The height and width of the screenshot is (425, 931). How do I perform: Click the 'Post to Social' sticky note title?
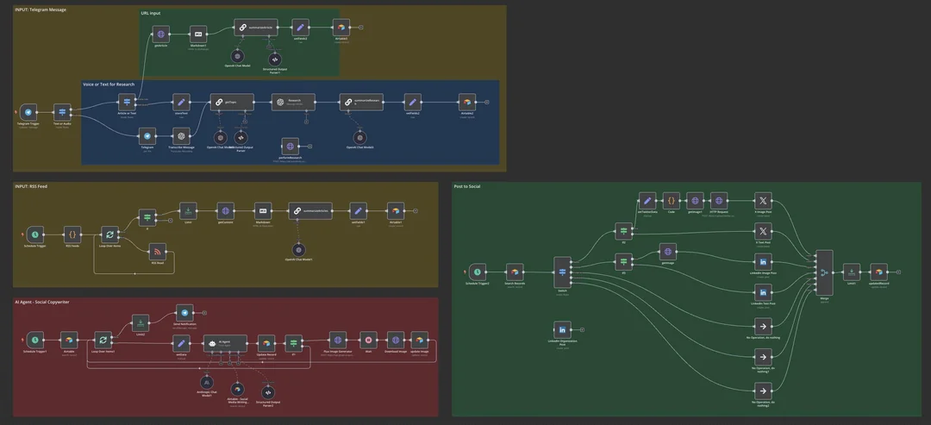pyautogui.click(x=467, y=186)
